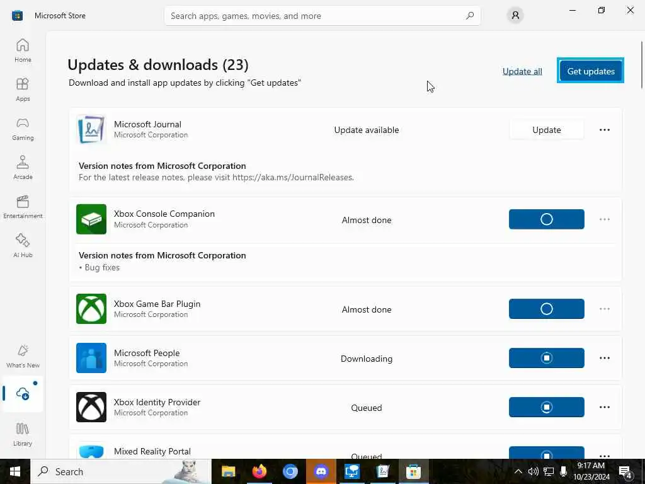The width and height of the screenshot is (645, 484).
Task: Click the Microsoft People title
Action: (147, 353)
